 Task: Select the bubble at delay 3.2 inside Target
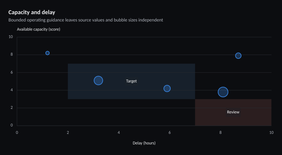point(98,80)
